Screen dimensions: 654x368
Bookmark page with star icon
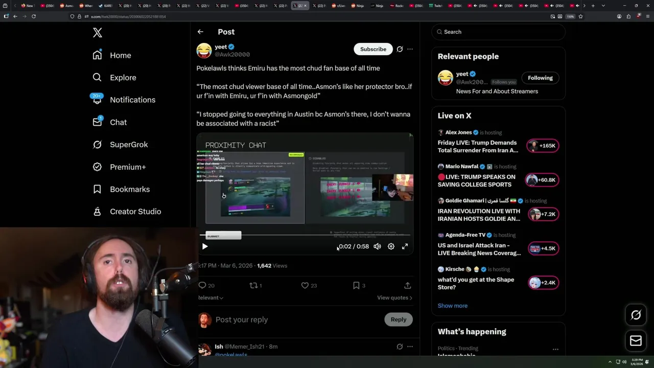[580, 16]
